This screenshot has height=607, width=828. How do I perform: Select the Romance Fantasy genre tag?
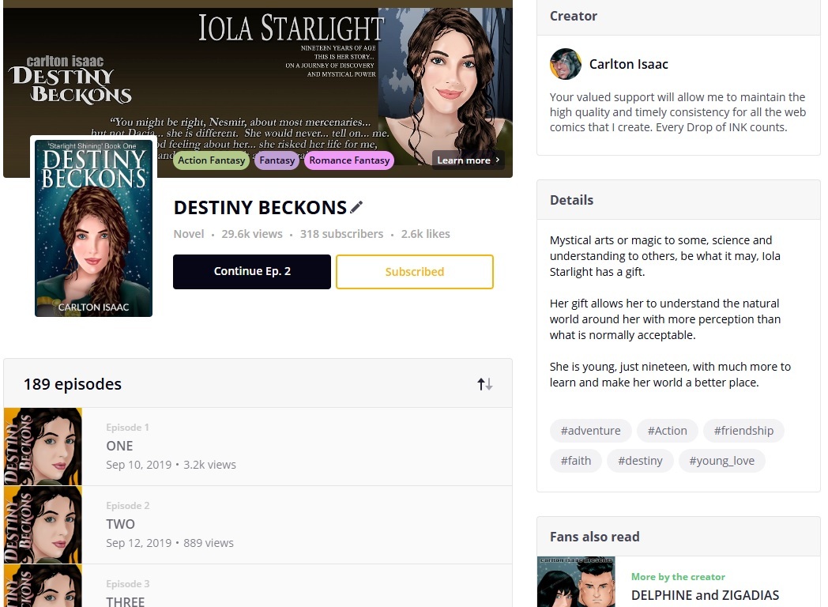click(x=349, y=160)
